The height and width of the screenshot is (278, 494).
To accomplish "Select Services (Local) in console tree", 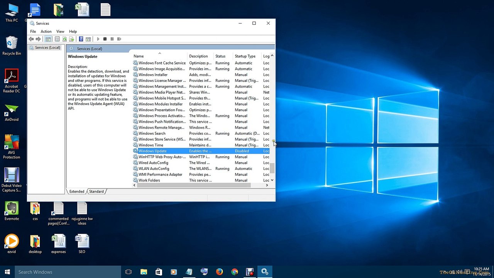I will (44, 47).
